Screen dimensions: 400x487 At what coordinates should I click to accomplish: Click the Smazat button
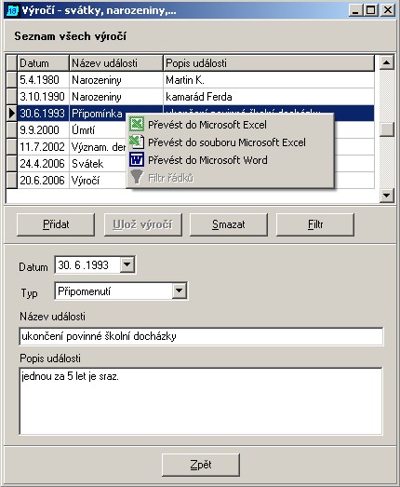click(x=229, y=224)
